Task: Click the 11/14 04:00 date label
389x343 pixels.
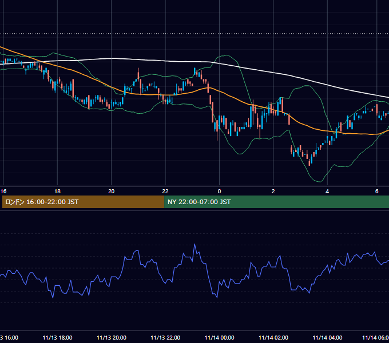Action: tap(327, 338)
